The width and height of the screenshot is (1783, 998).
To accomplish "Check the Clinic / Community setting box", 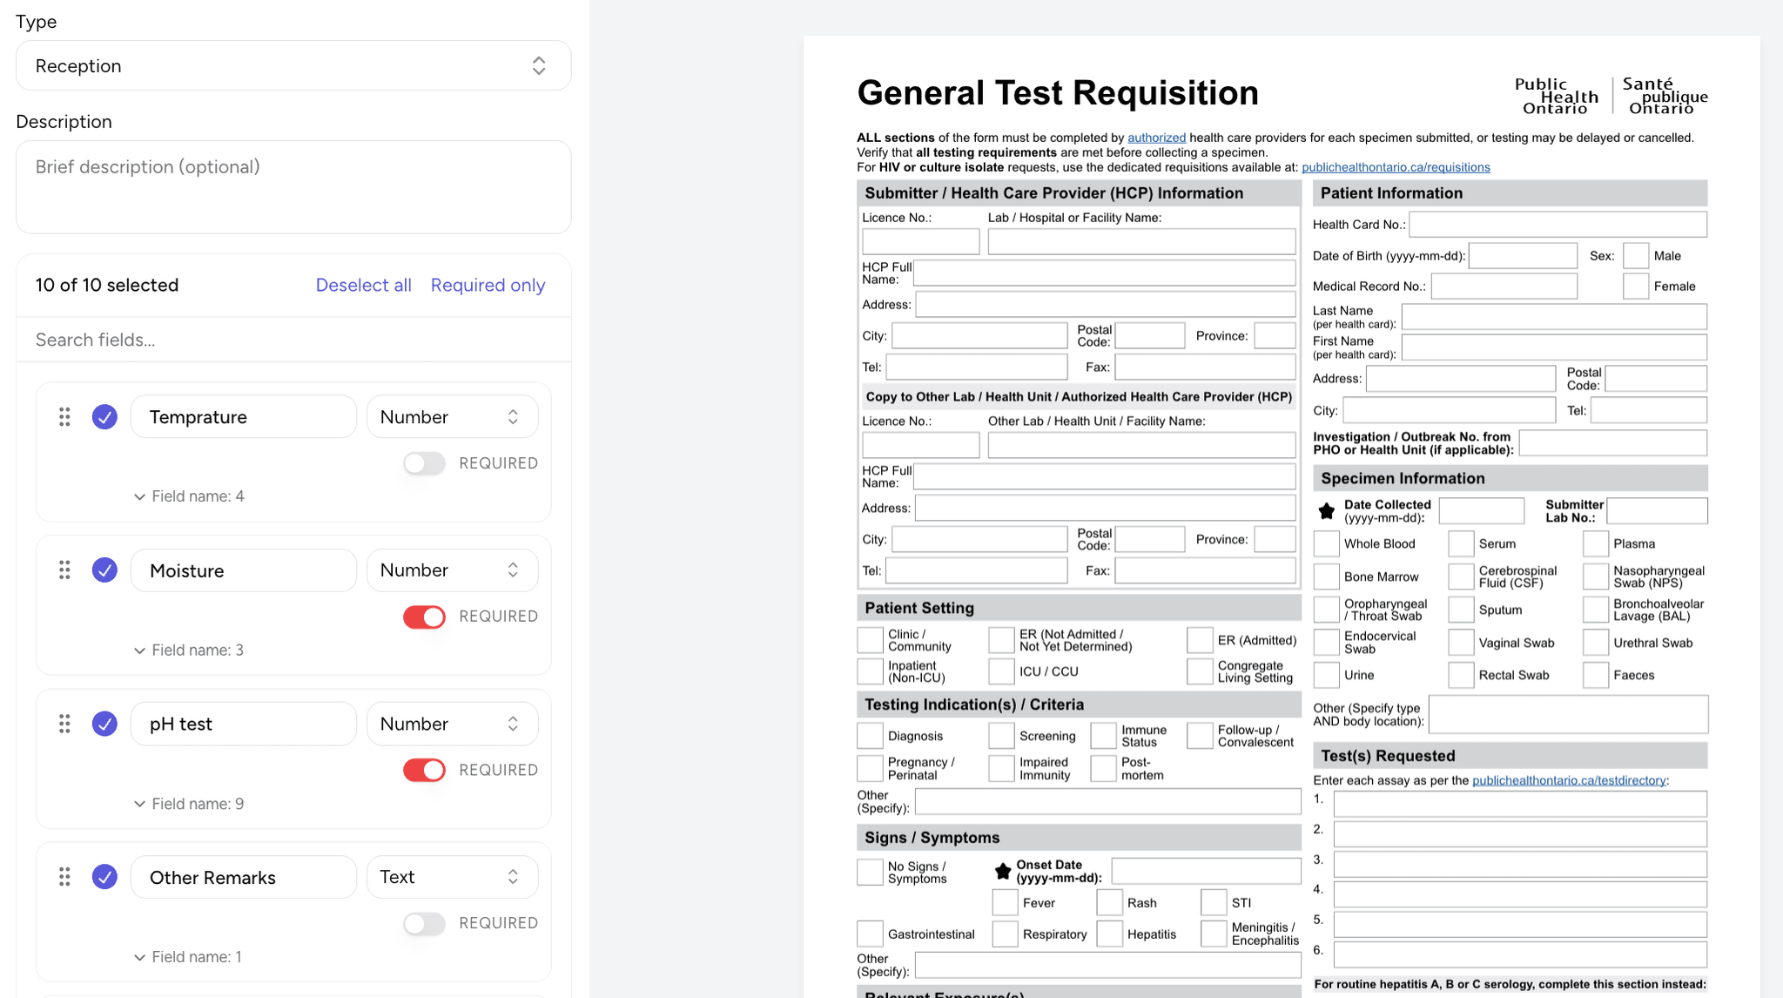I will tap(870, 640).
